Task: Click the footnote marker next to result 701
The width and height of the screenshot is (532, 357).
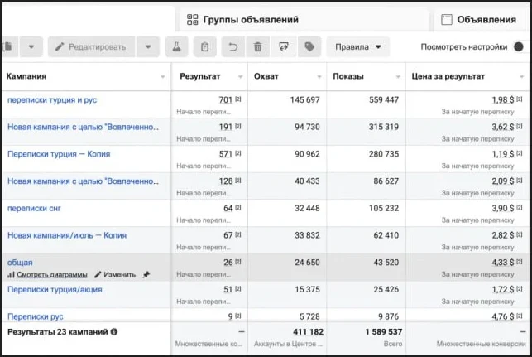Action: pos(238,99)
